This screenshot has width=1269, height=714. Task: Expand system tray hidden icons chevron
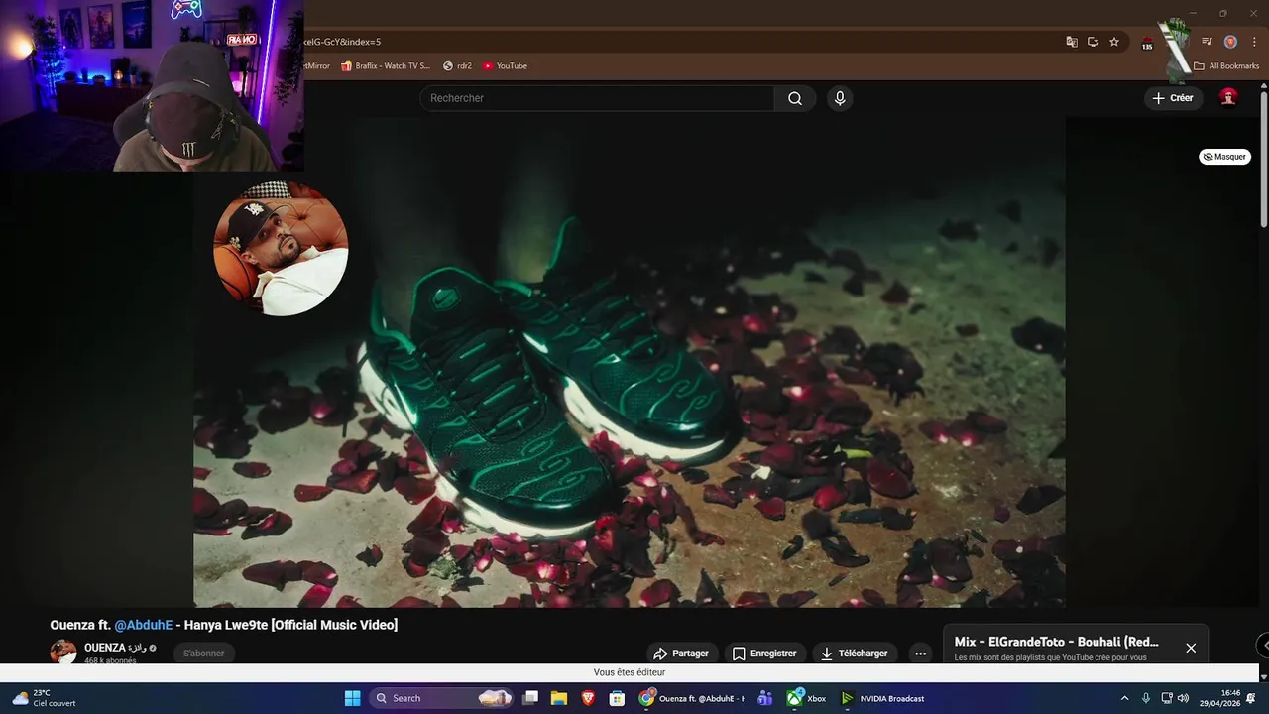click(1124, 698)
